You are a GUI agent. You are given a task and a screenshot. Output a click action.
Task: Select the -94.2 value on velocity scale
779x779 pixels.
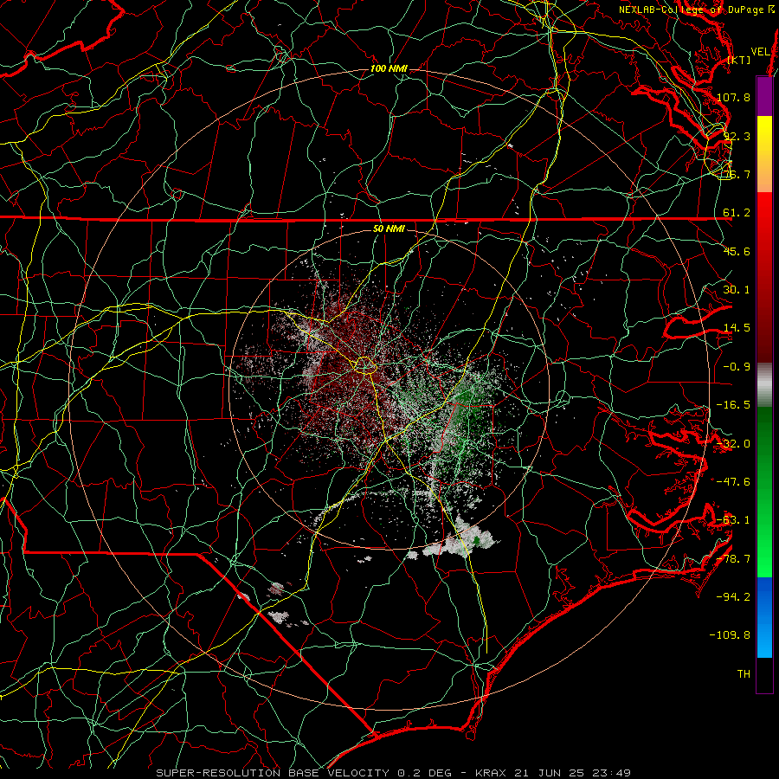pos(733,597)
